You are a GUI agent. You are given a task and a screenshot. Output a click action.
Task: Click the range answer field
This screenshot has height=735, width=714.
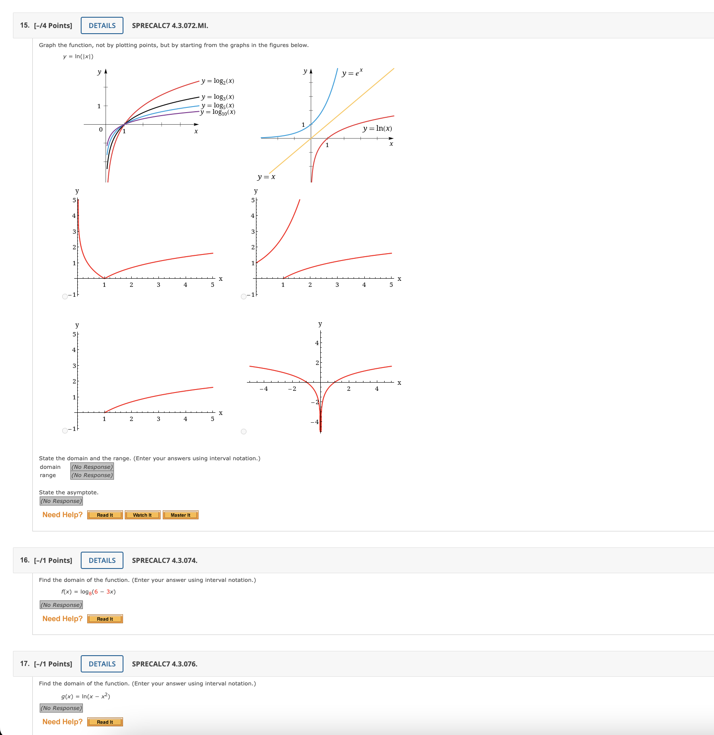[x=92, y=475]
